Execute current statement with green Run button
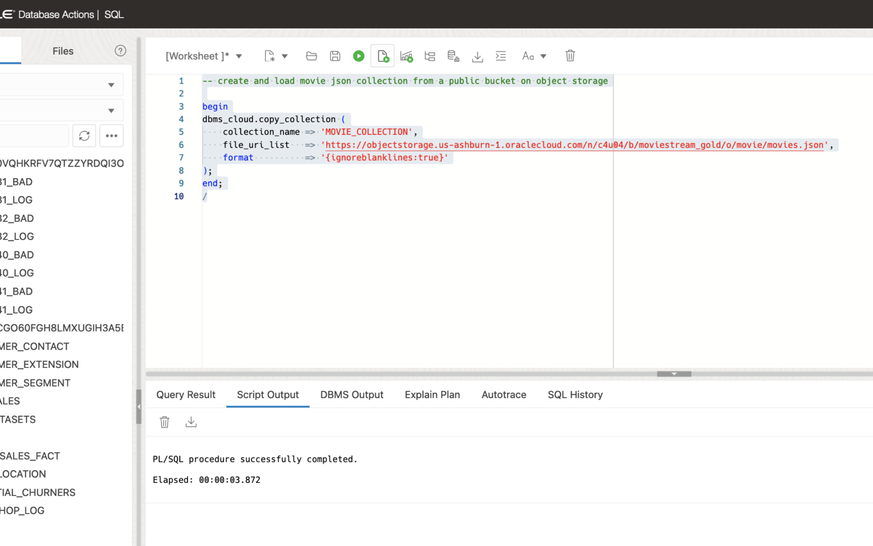 [x=358, y=55]
